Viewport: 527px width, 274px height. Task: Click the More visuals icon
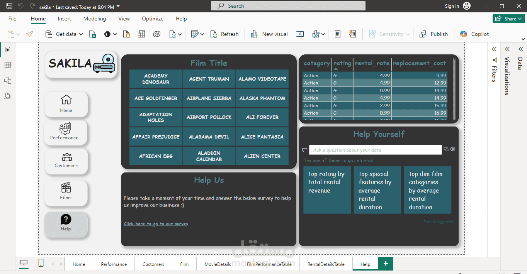pyautogui.click(x=316, y=34)
